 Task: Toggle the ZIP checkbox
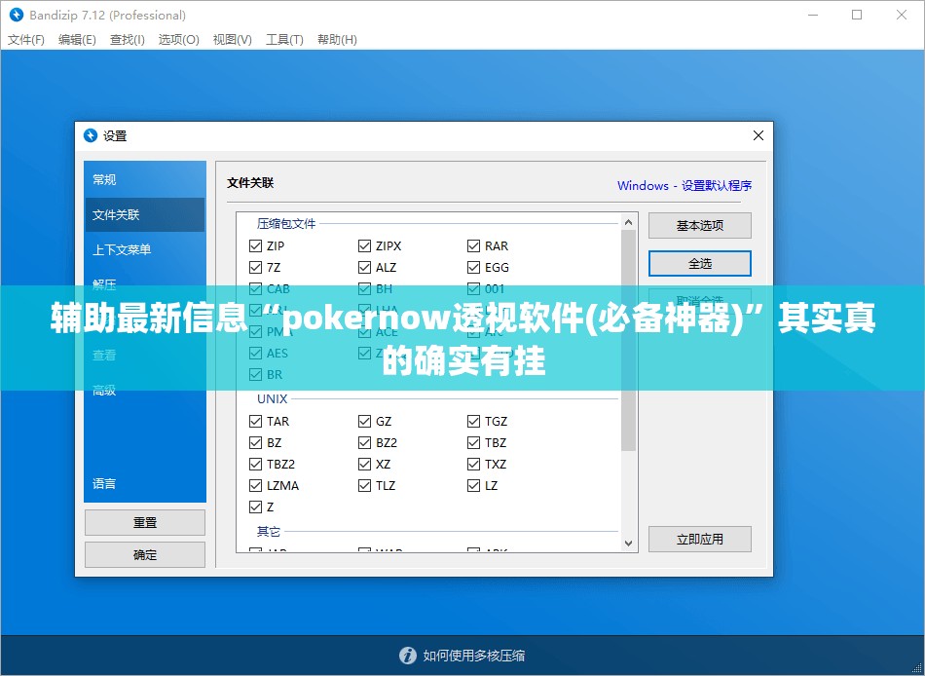pos(255,245)
